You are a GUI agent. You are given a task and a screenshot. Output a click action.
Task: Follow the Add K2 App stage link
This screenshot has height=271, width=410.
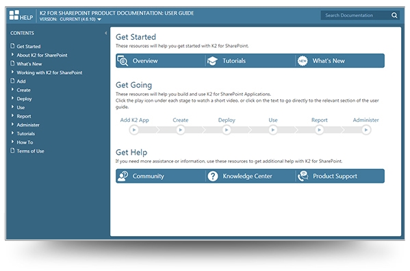[134, 120]
